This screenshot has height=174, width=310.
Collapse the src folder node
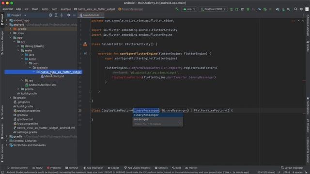tap(15, 42)
